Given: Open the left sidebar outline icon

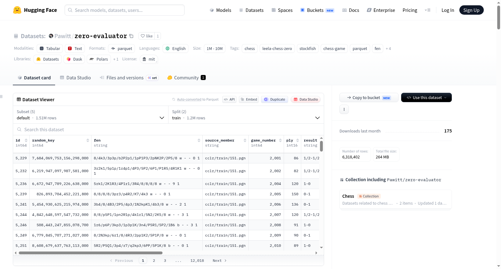Looking at the screenshot, I should (2, 97).
